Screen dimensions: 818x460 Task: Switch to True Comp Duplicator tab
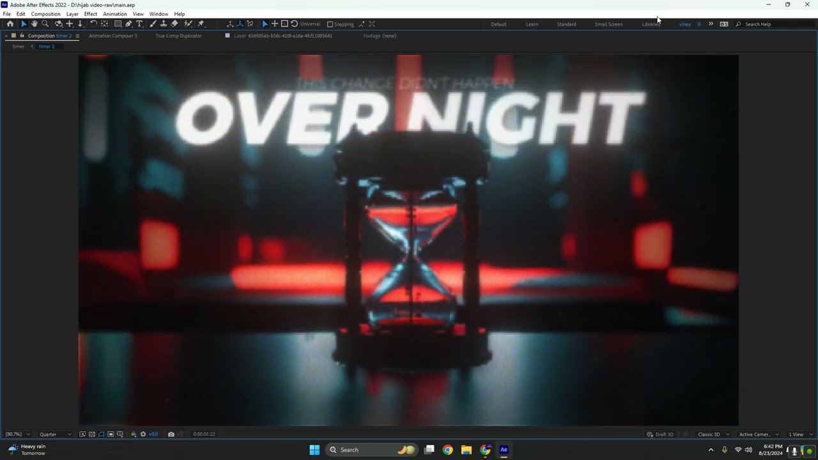[178, 36]
